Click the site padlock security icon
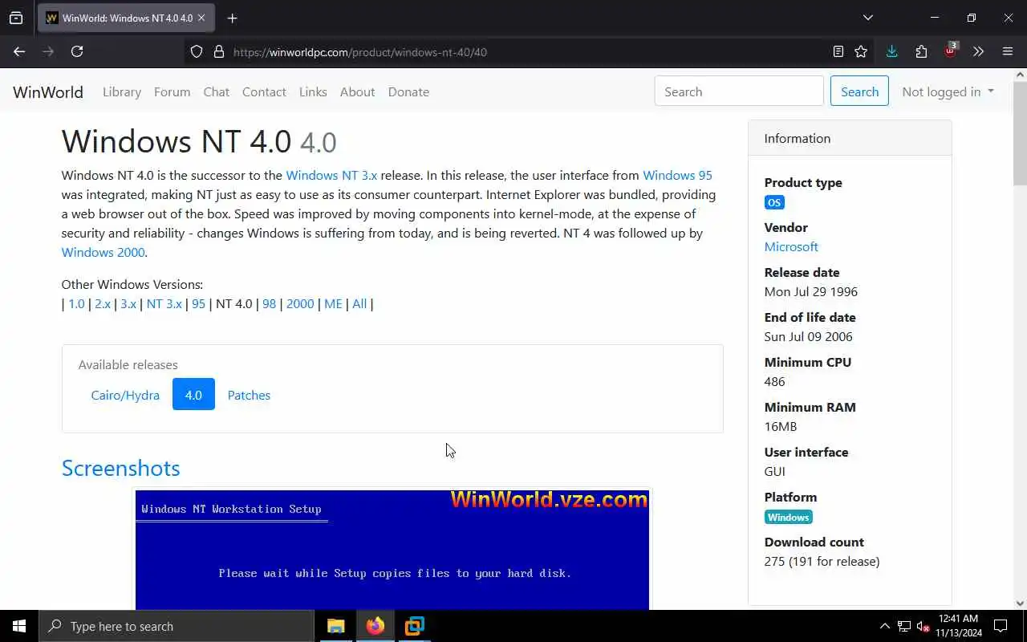Image resolution: width=1027 pixels, height=642 pixels. (218, 51)
